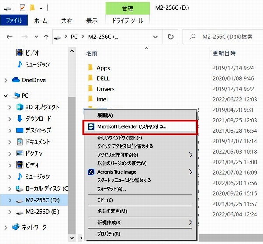Click the OneDrive cloud icon

[x=16, y=80]
